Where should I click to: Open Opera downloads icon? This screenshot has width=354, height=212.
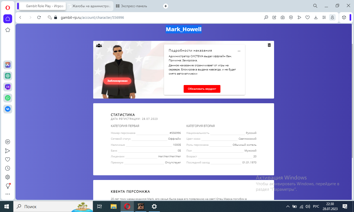316,17
